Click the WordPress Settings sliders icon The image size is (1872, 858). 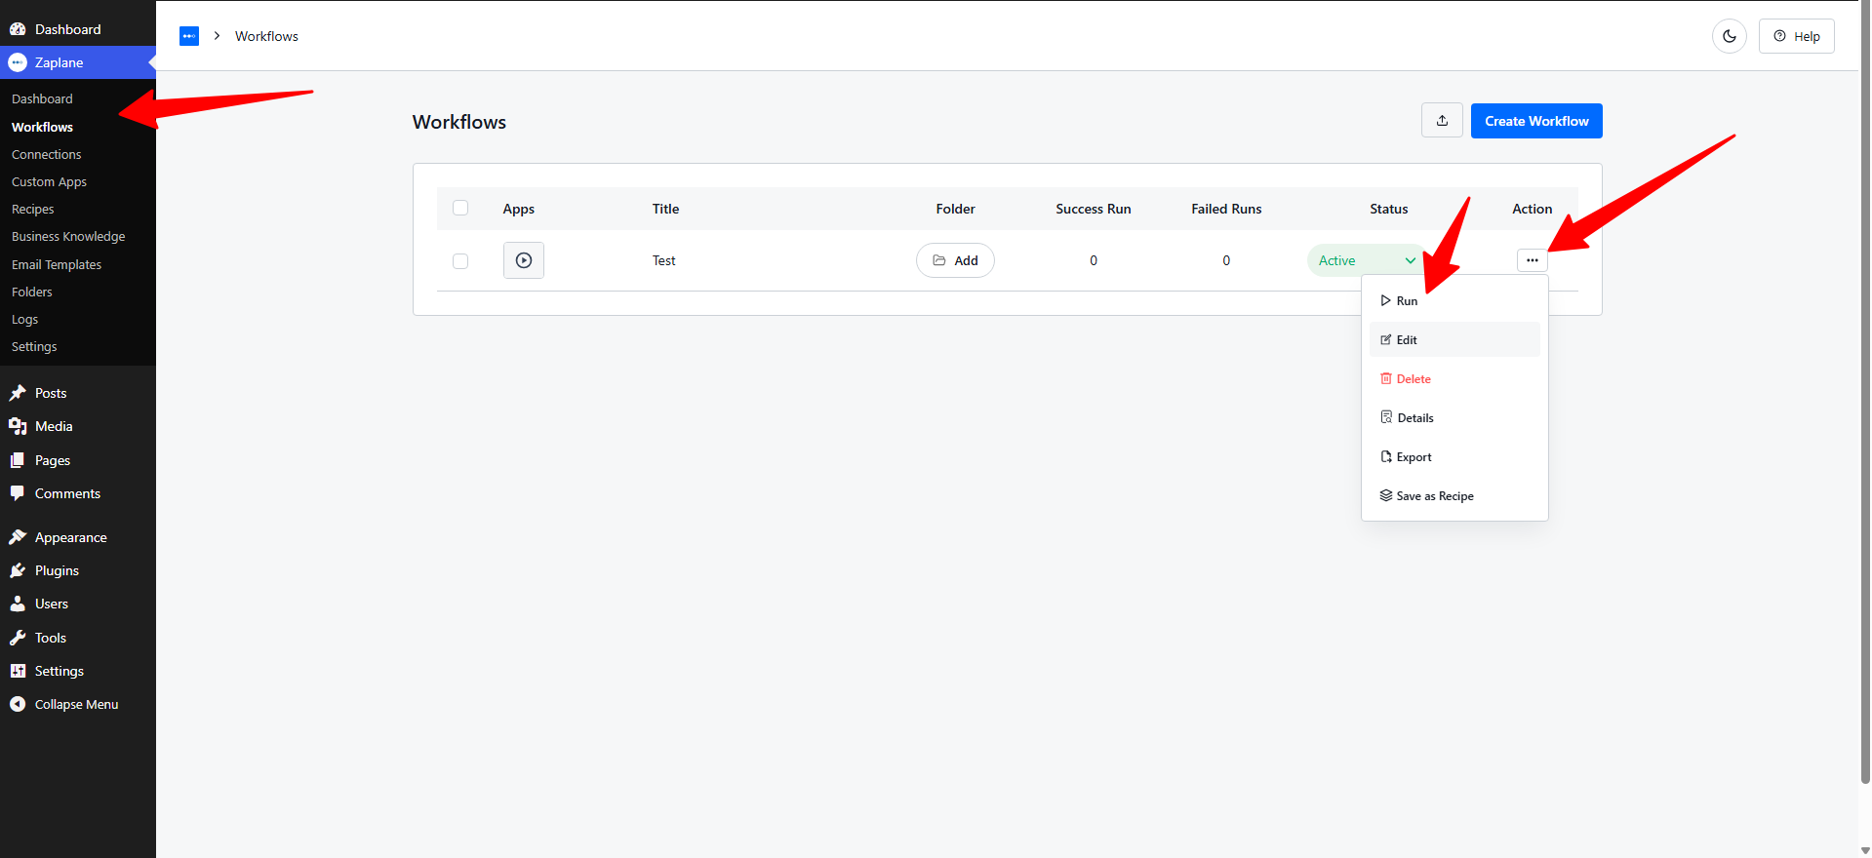(x=18, y=671)
